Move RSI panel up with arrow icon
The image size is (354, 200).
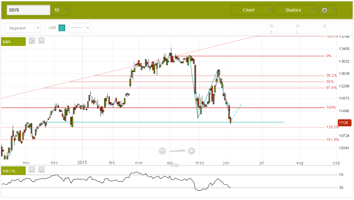[x=32, y=170]
